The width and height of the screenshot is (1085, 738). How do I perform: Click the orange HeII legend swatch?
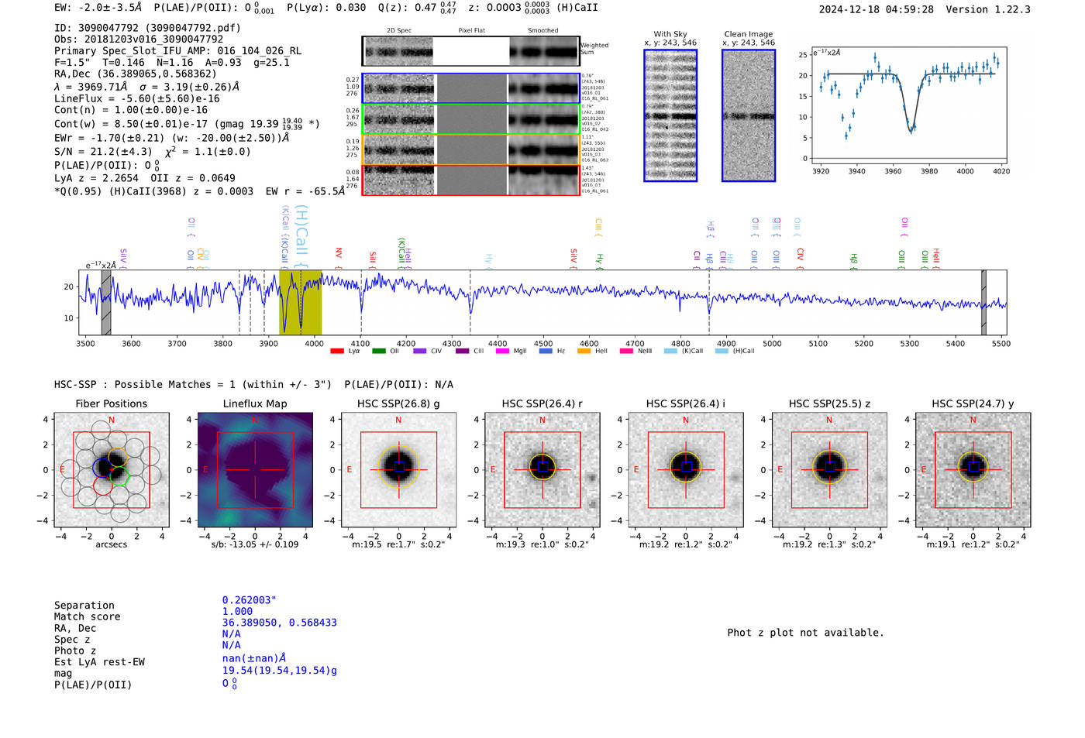coord(584,351)
